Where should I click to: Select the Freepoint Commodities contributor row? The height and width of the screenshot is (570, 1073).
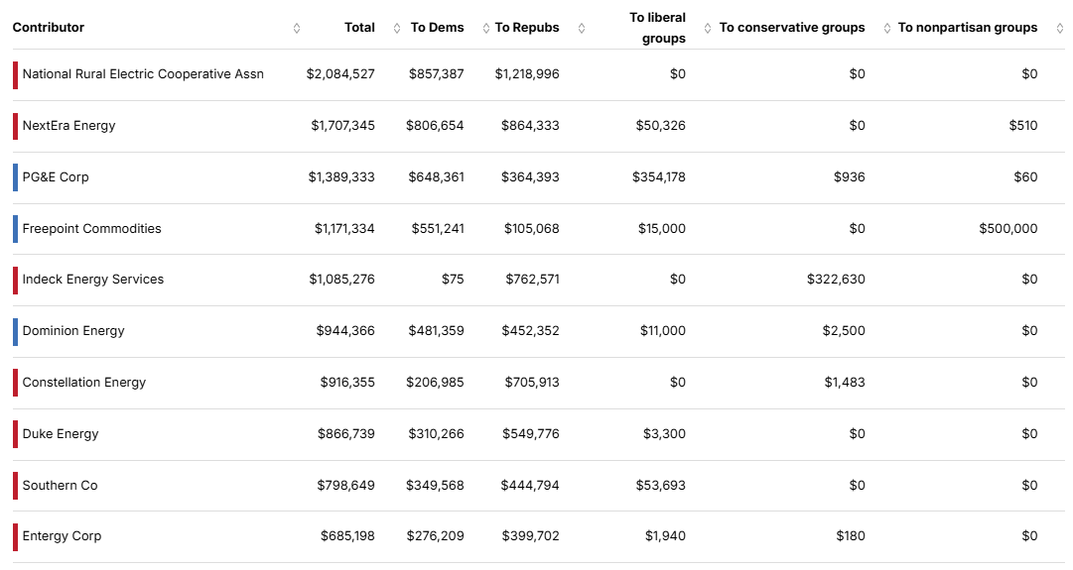click(x=91, y=229)
